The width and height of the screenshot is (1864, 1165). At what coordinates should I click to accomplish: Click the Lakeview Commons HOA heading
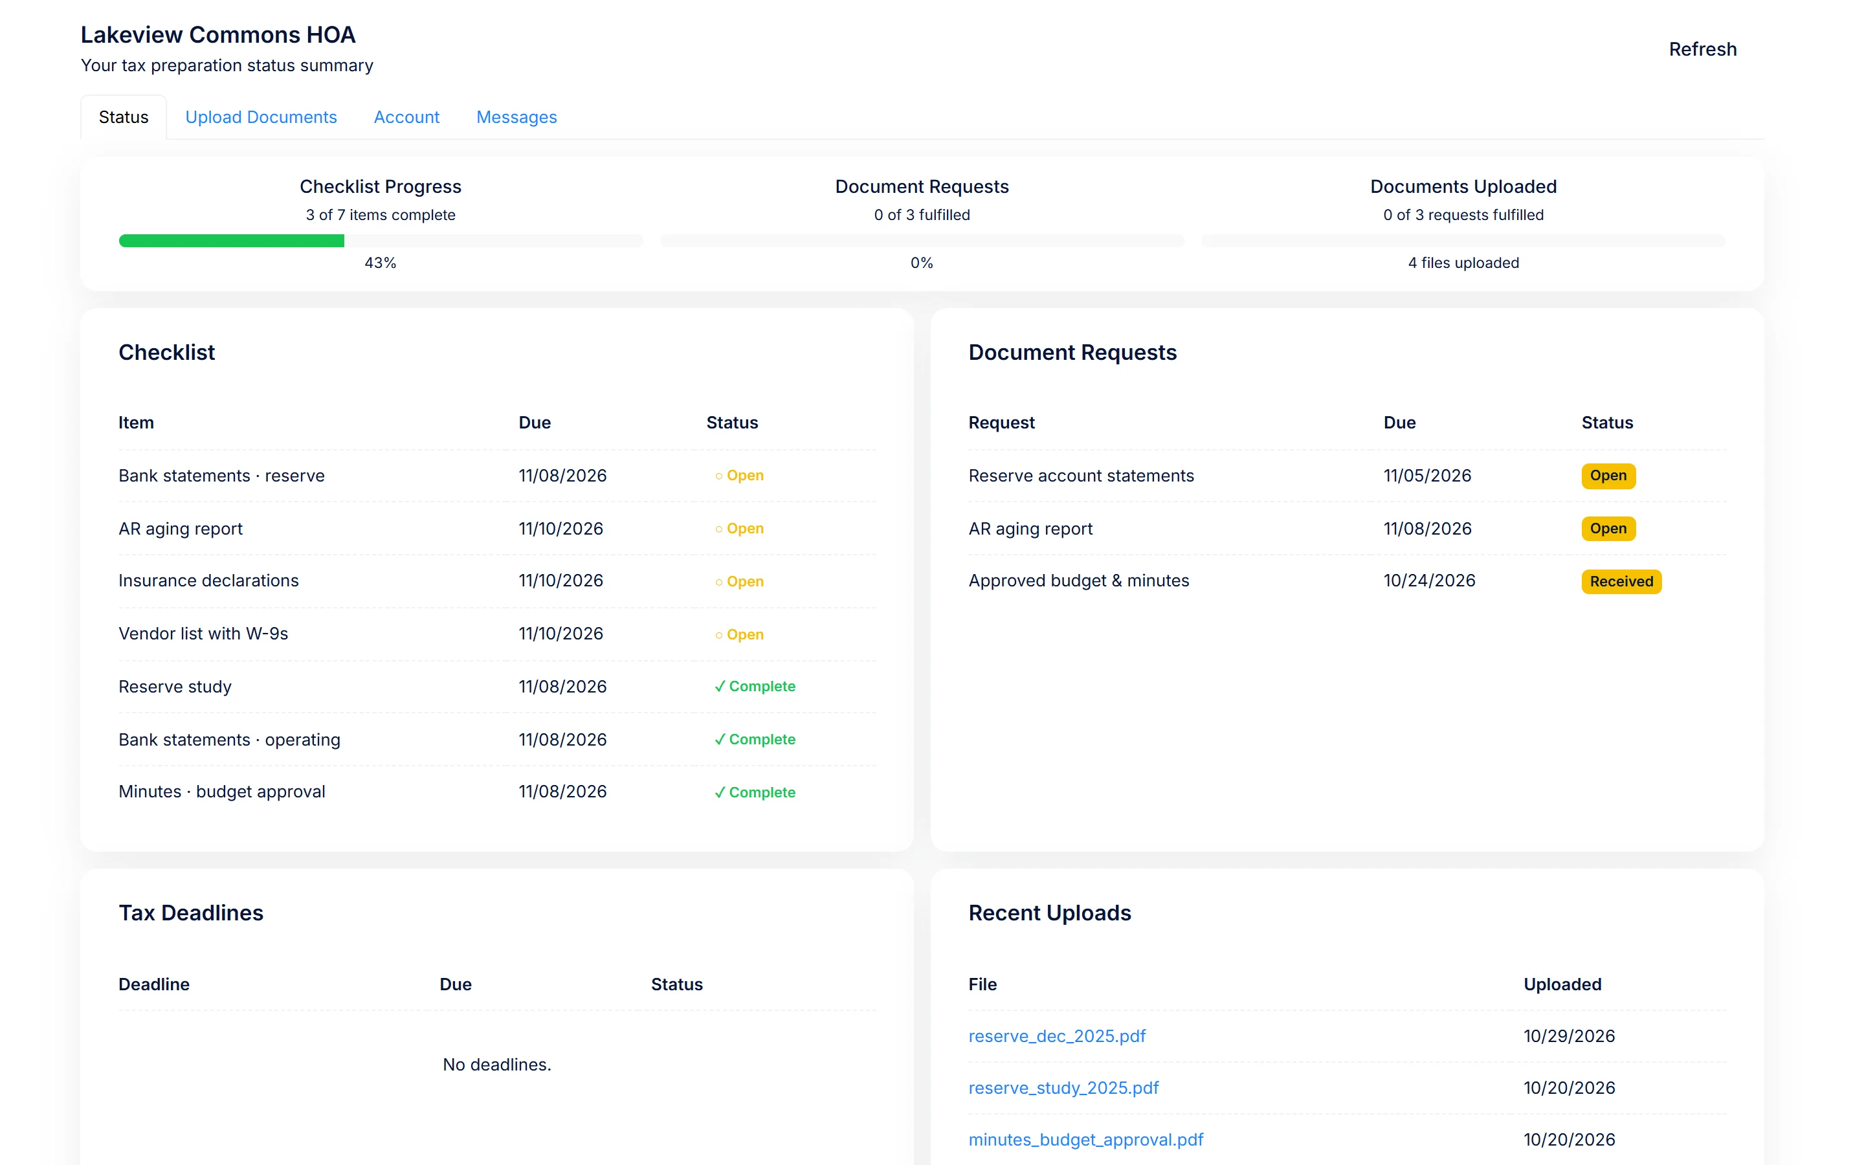pos(218,35)
